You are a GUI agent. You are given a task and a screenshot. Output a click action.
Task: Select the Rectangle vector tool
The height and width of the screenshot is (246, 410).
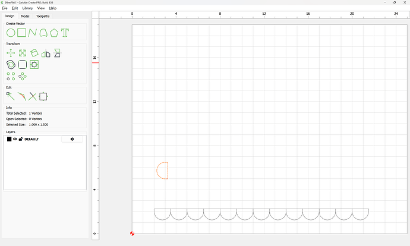pyautogui.click(x=22, y=33)
